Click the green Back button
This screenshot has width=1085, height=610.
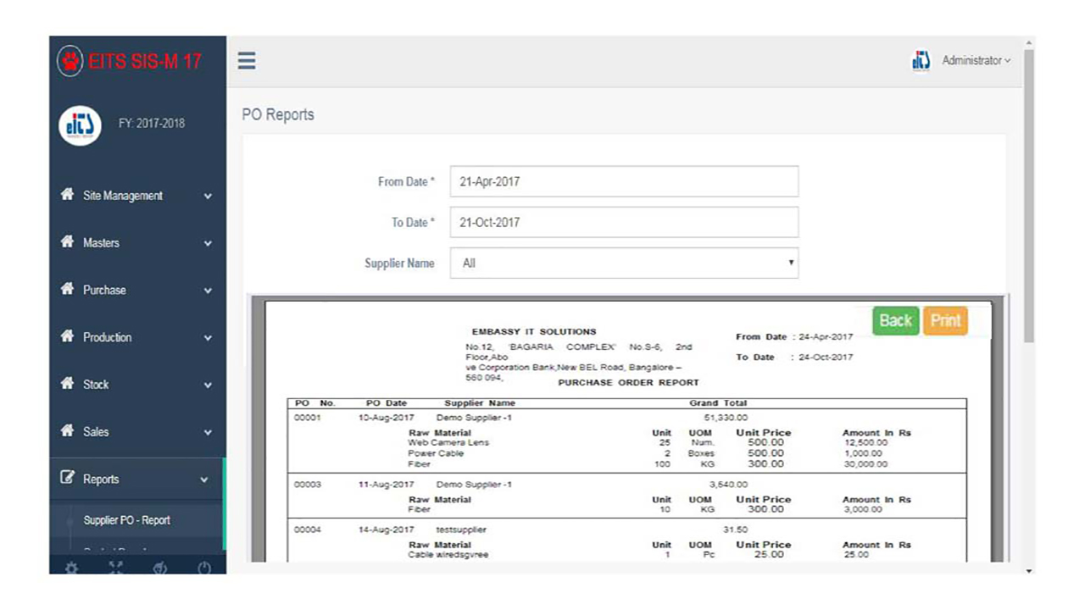tap(895, 320)
